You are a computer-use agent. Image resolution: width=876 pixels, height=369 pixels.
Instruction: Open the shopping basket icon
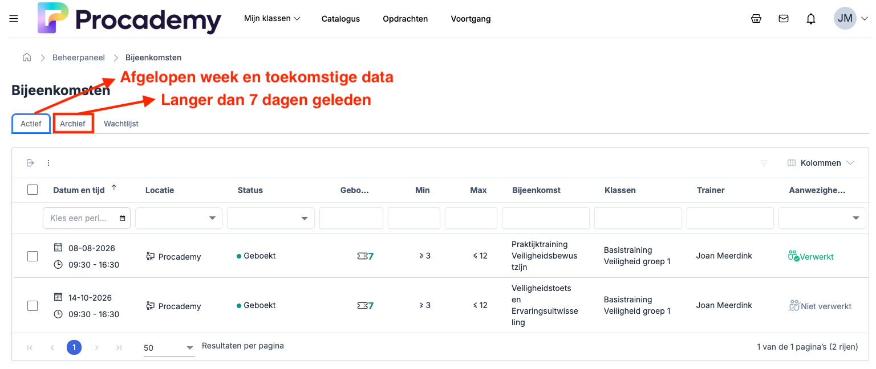(x=756, y=19)
